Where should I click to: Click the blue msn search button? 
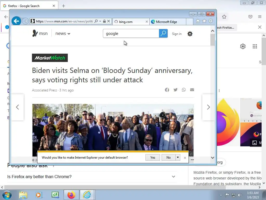pos(163,34)
